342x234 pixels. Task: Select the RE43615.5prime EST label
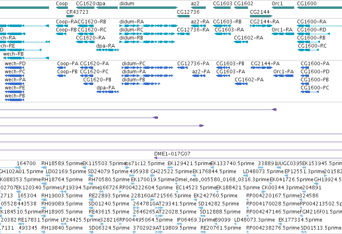point(109,212)
